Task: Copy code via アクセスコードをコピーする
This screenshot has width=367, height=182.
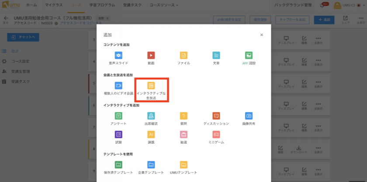Action: [81, 23]
